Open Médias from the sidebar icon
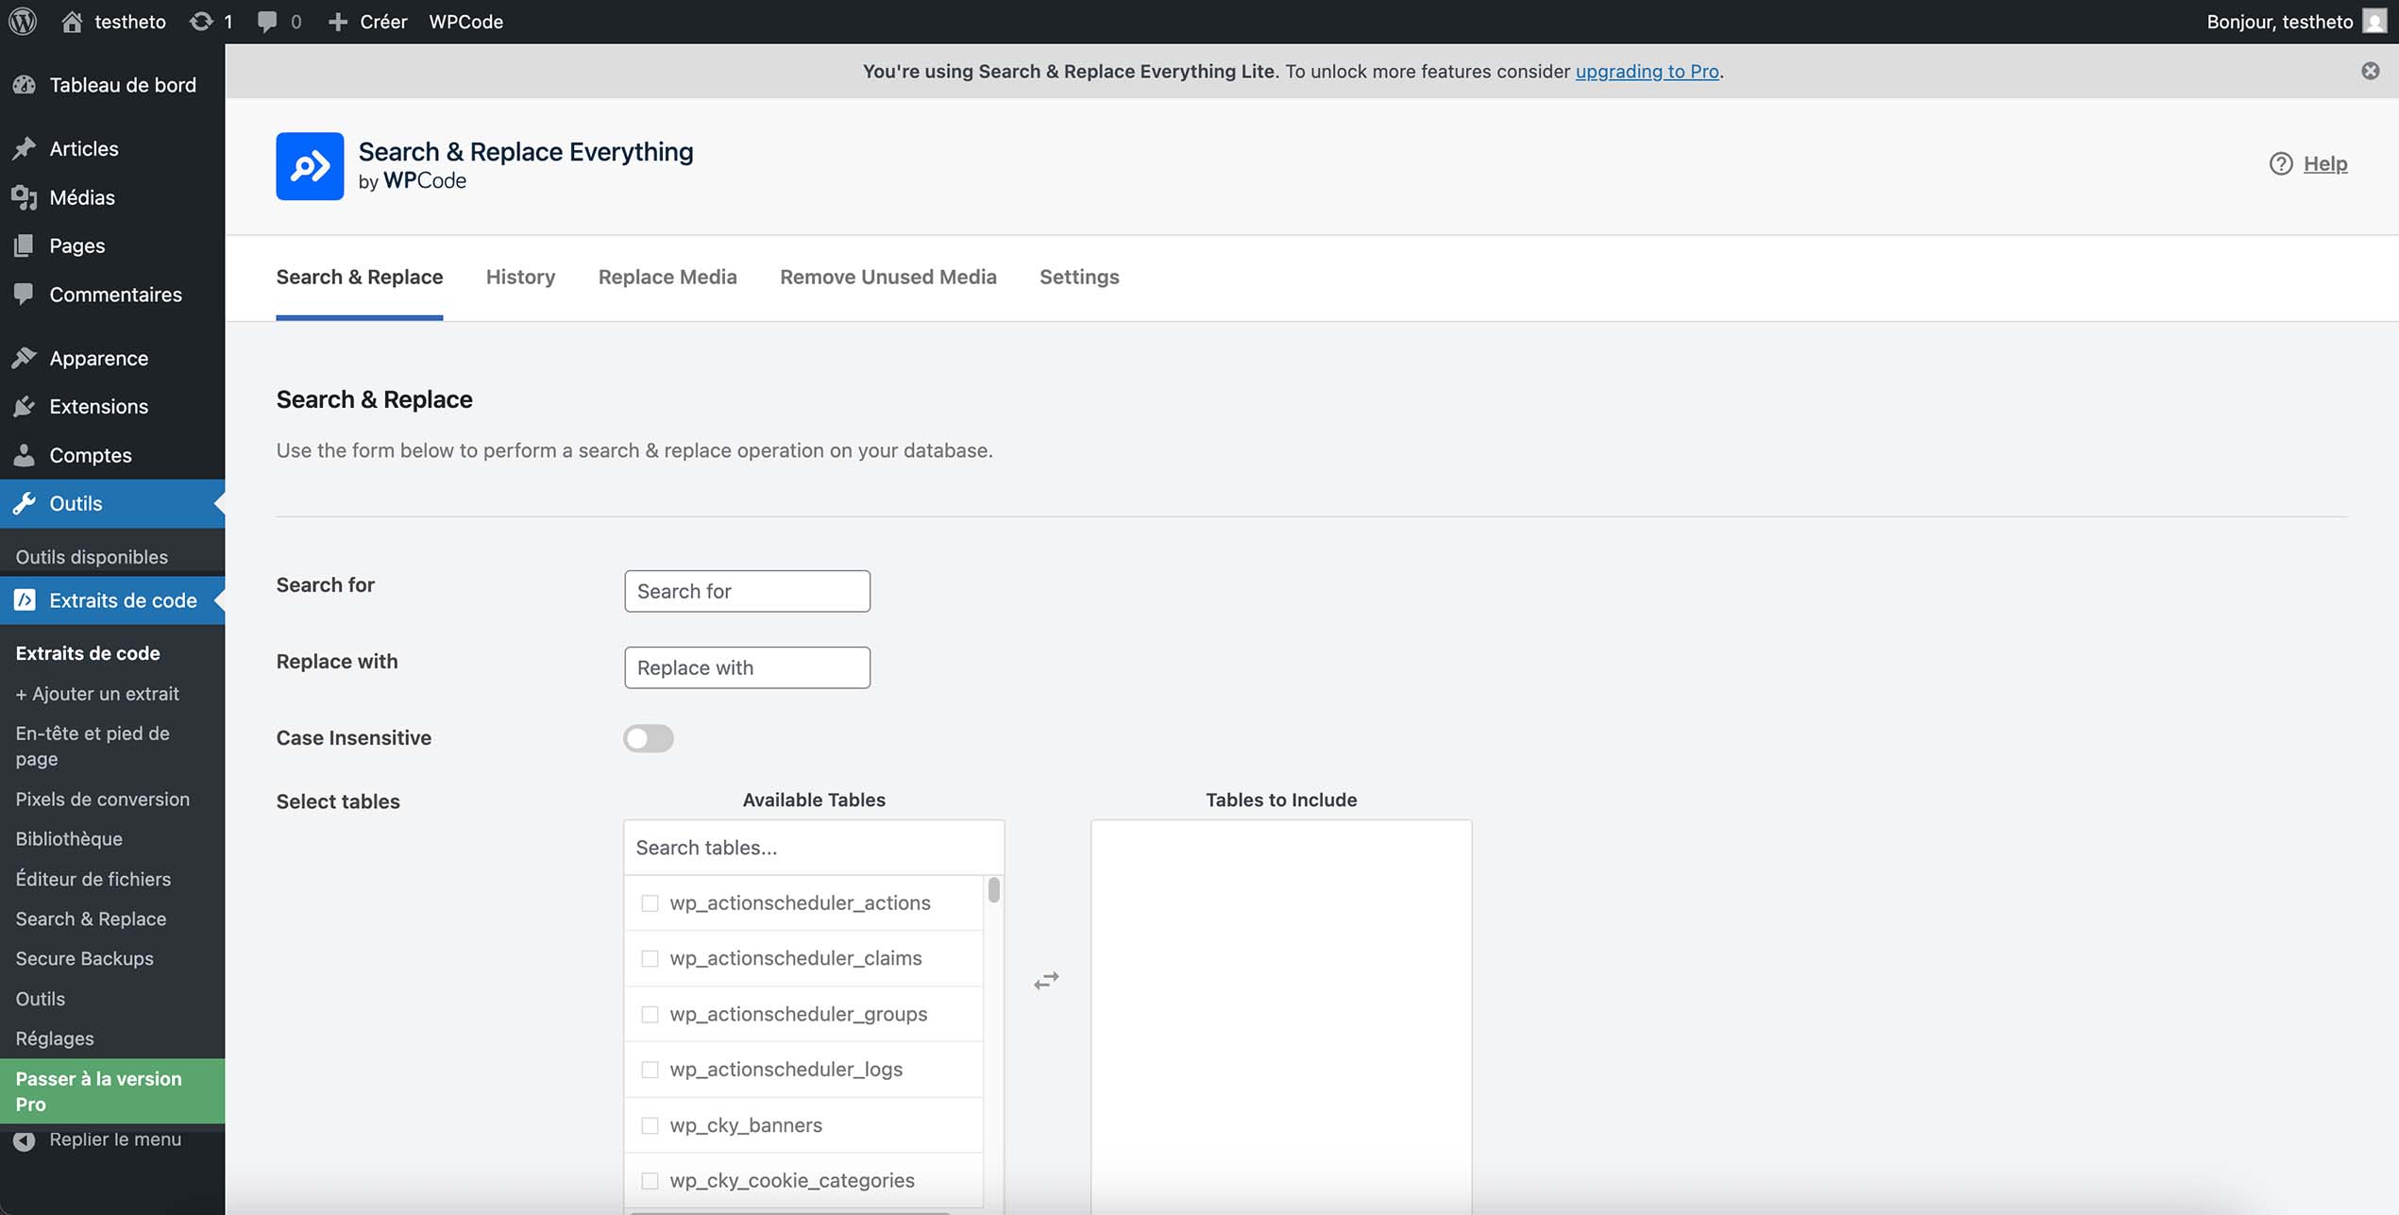This screenshot has width=2399, height=1215. point(25,197)
